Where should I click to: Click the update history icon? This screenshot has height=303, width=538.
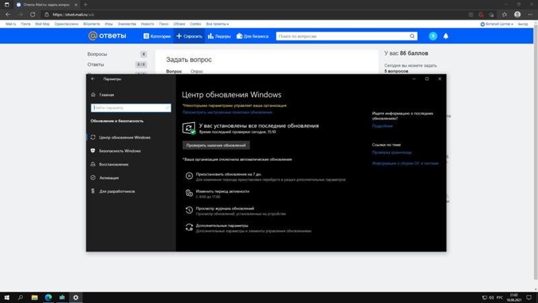pyautogui.click(x=189, y=210)
